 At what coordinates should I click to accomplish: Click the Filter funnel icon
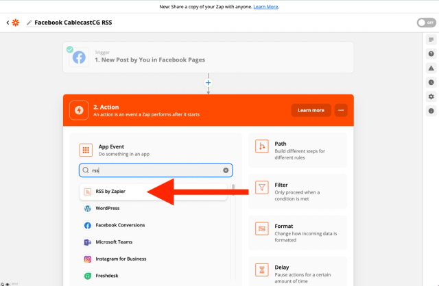pyautogui.click(x=262, y=187)
